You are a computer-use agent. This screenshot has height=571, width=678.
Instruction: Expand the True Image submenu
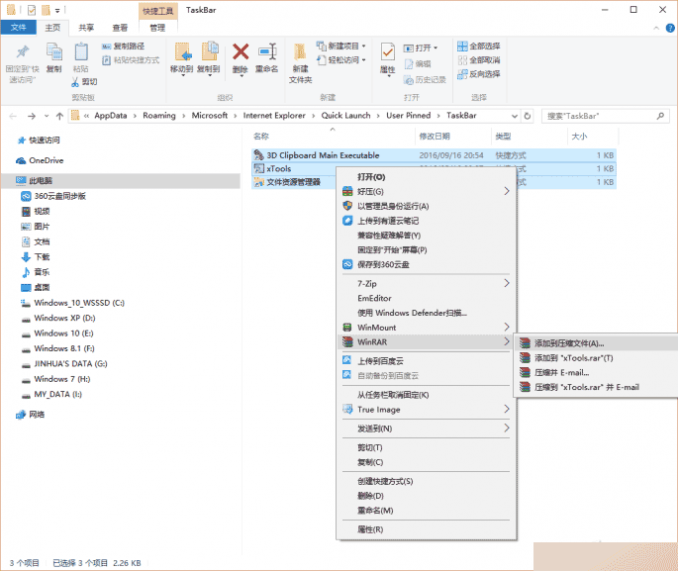click(x=427, y=410)
